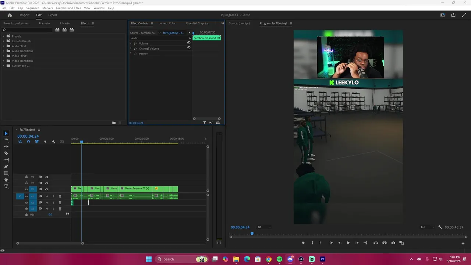The width and height of the screenshot is (471, 265).
Task: Expand the Audio Transitions folder
Action: click(3, 51)
